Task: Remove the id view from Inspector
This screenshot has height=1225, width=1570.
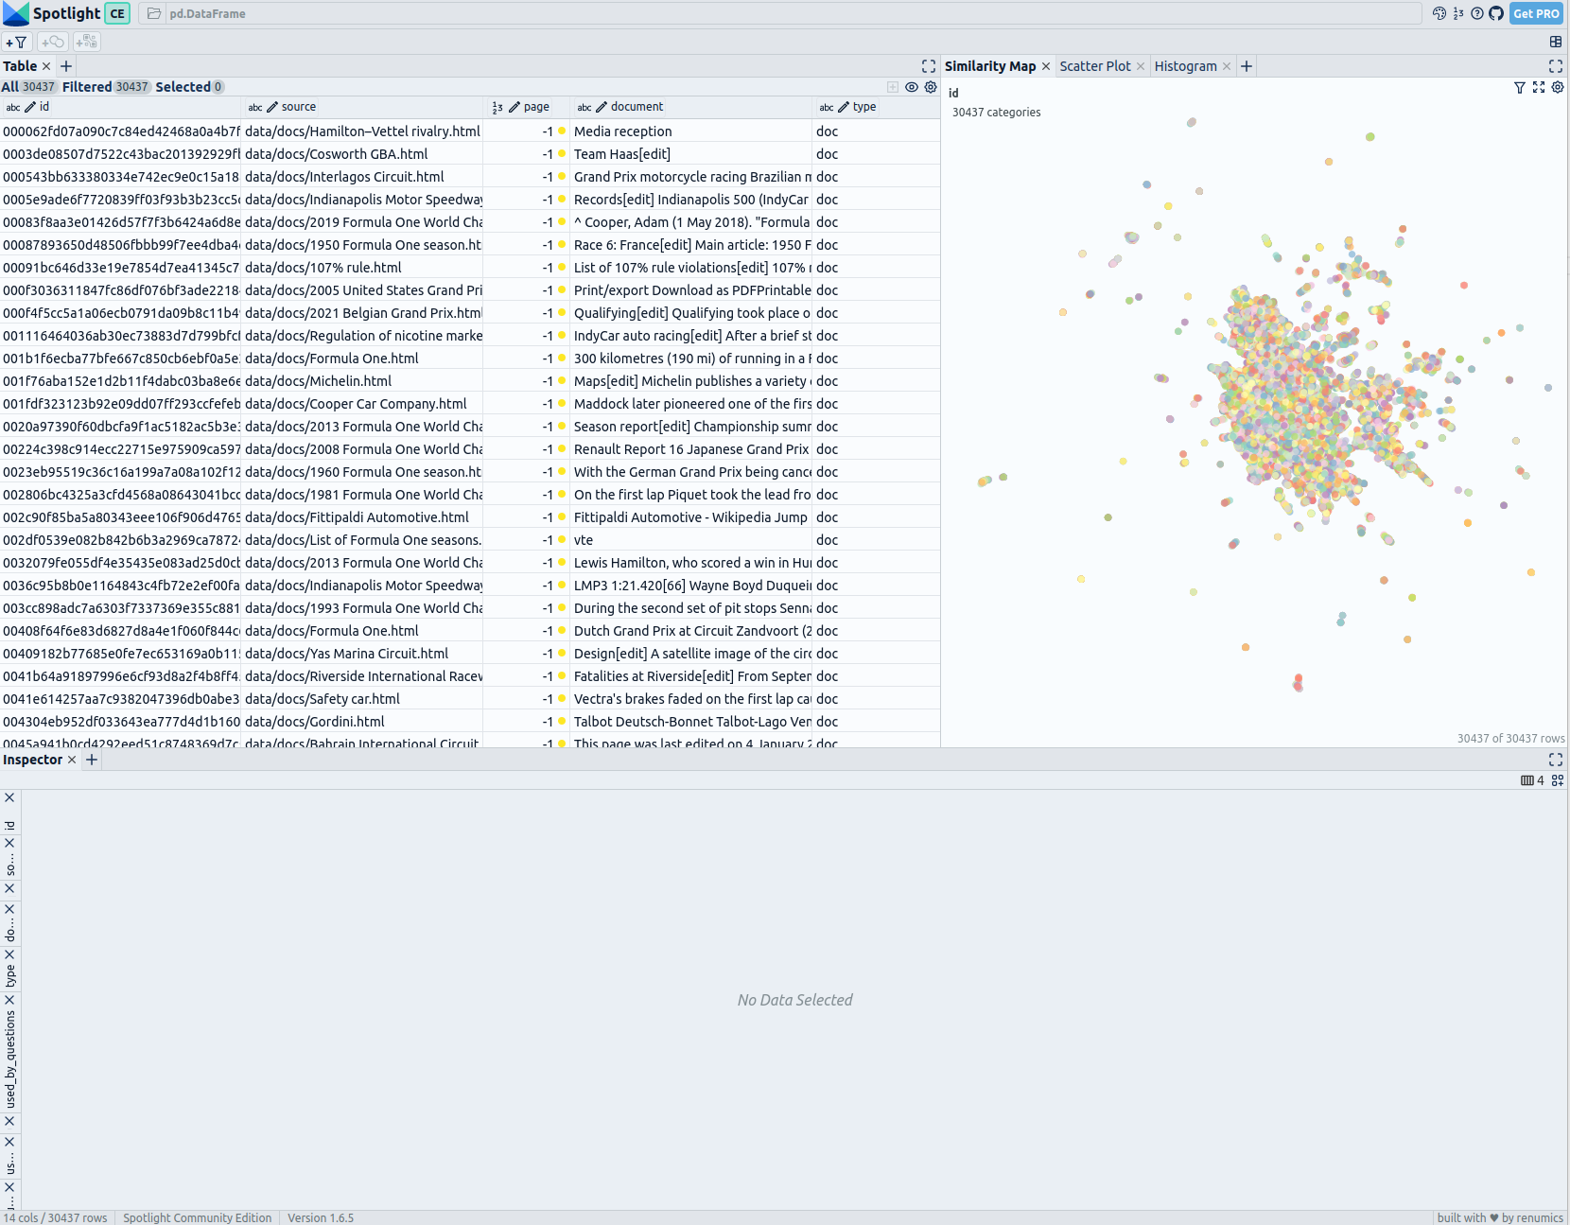Action: coord(9,797)
